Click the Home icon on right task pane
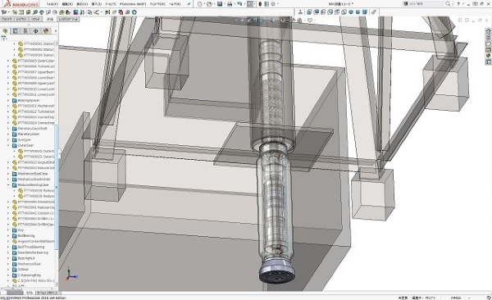 (488, 31)
